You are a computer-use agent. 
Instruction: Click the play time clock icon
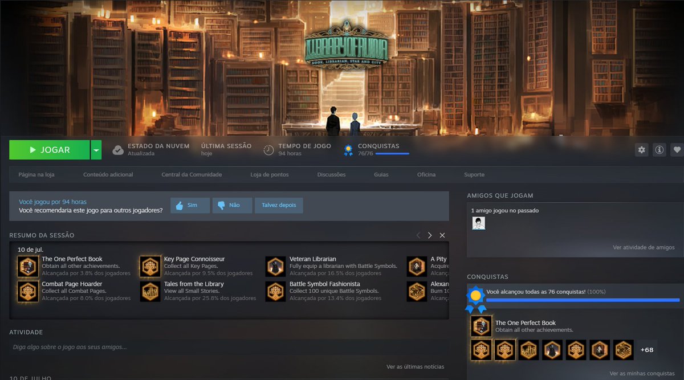coord(268,150)
